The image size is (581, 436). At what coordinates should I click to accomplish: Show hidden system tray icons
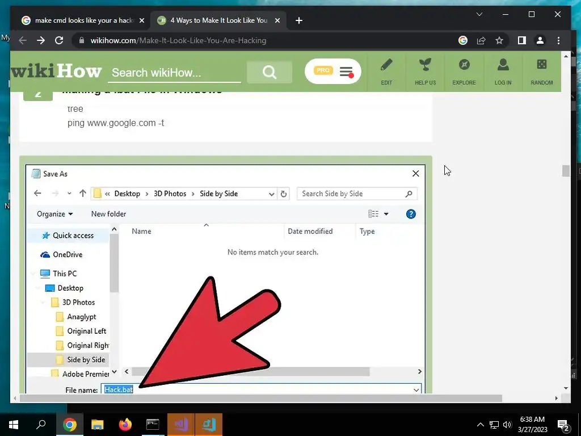coord(480,425)
